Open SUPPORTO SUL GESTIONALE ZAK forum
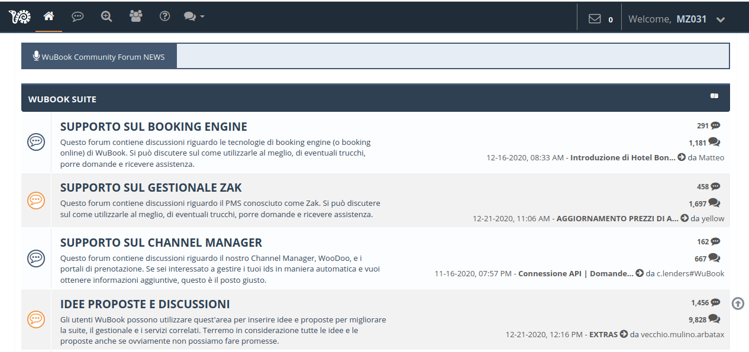Image resolution: width=749 pixels, height=352 pixels. (x=151, y=188)
